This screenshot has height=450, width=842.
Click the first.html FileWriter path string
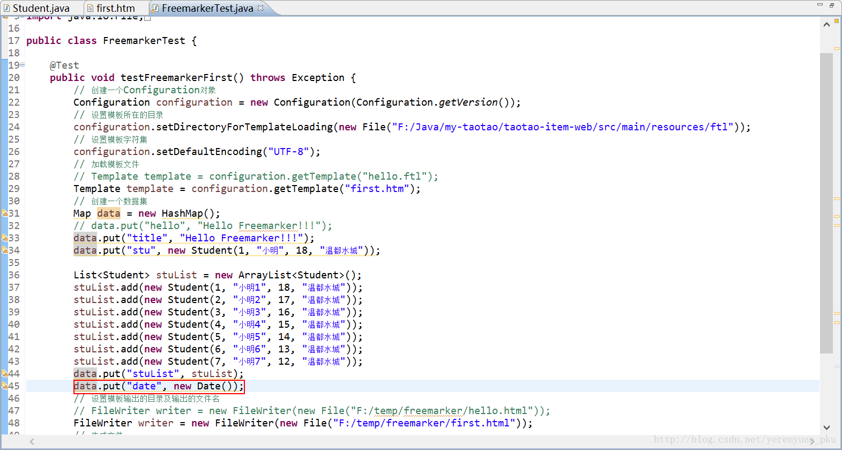point(424,423)
